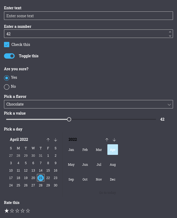Click the previous month up arrow

click(x=48, y=140)
